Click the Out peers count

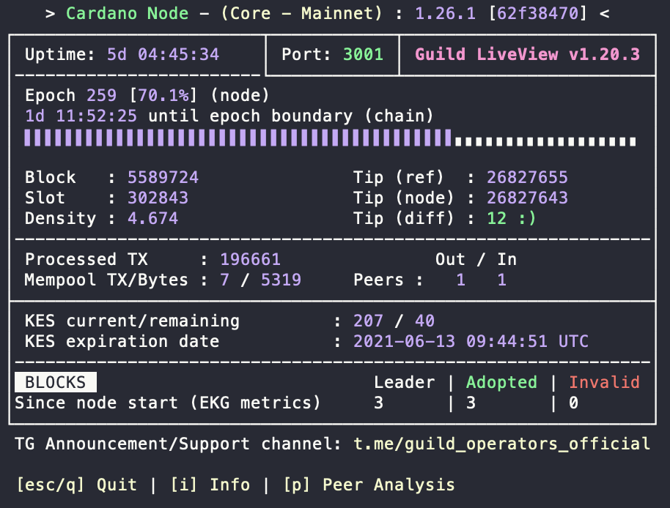460,280
